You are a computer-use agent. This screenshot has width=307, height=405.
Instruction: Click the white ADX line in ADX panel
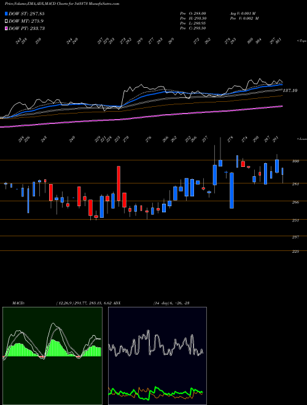pos(157,342)
